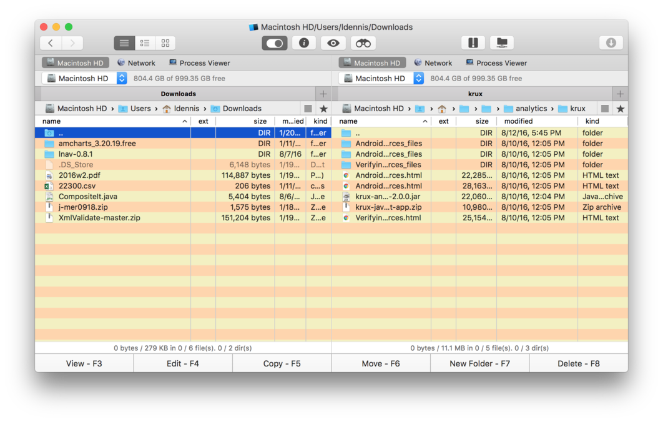The image size is (663, 422).
Task: Open Process Viewer in right pane
Action: click(496, 63)
